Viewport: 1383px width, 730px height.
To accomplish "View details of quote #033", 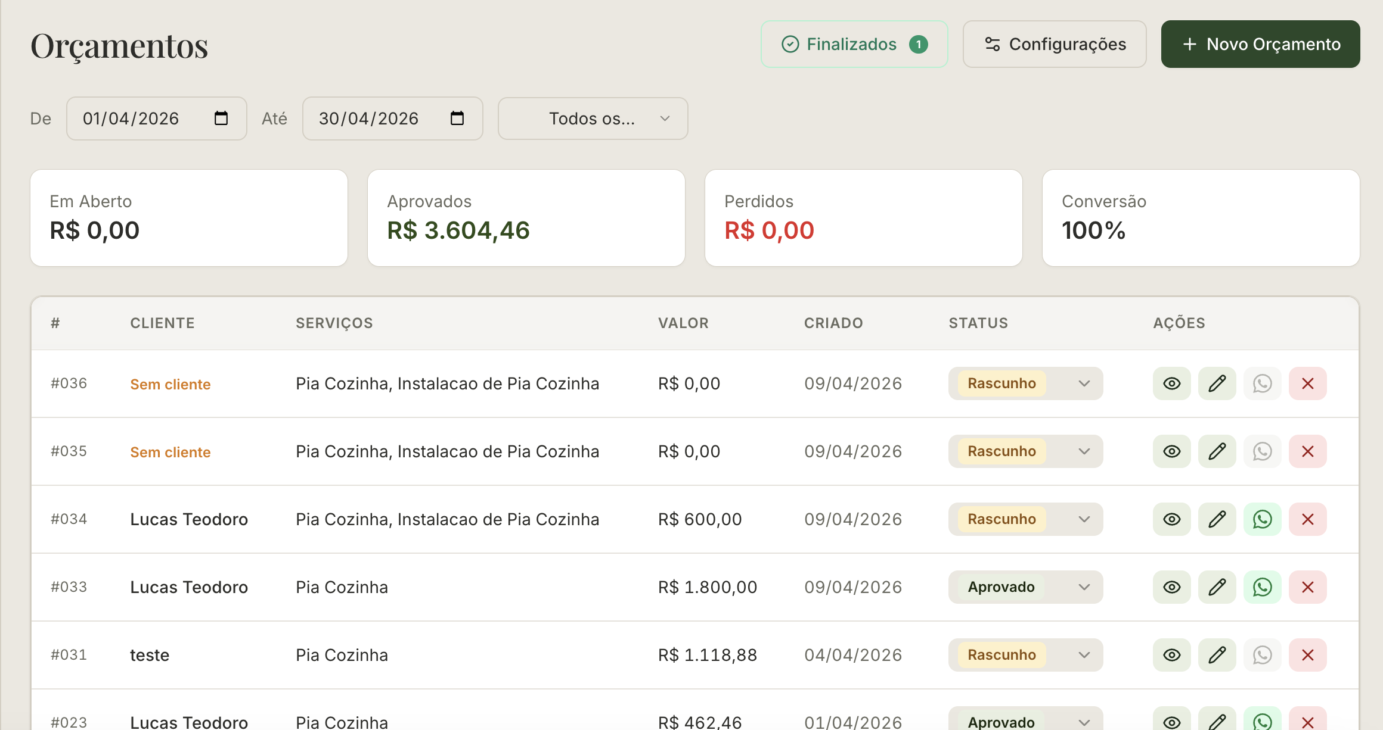I will coord(1171,587).
